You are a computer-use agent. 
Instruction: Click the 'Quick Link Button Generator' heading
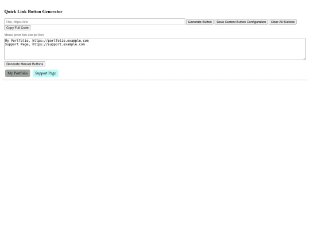(x=33, y=11)
